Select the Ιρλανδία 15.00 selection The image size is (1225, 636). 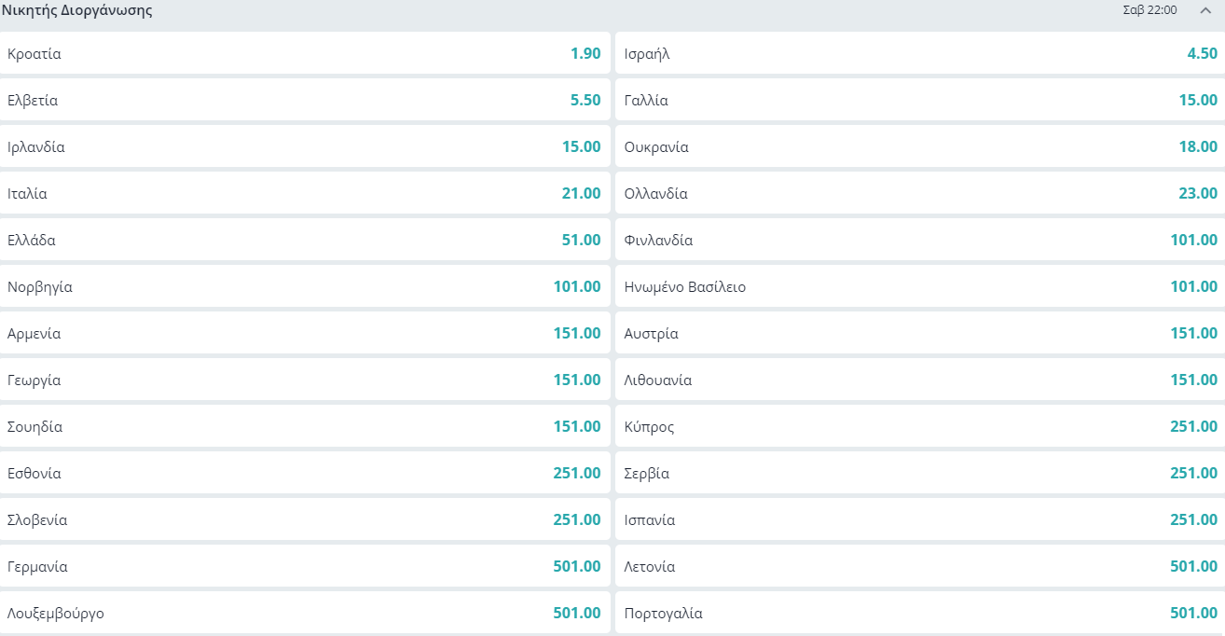[x=305, y=146]
